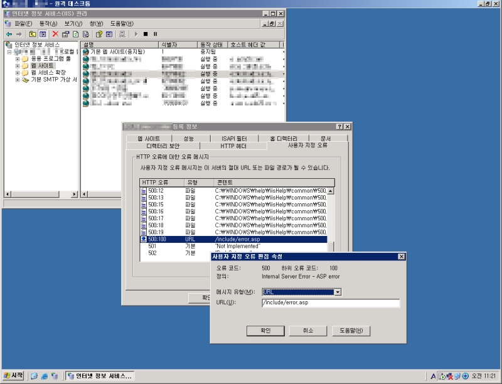Expand the 기본 SMTP virtual server node
The height and width of the screenshot is (384, 502).
pos(18,80)
